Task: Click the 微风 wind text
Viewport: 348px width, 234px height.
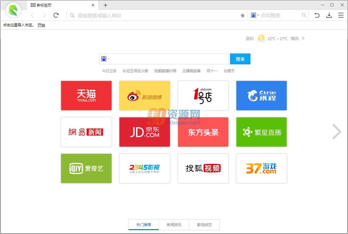Action: [295, 39]
